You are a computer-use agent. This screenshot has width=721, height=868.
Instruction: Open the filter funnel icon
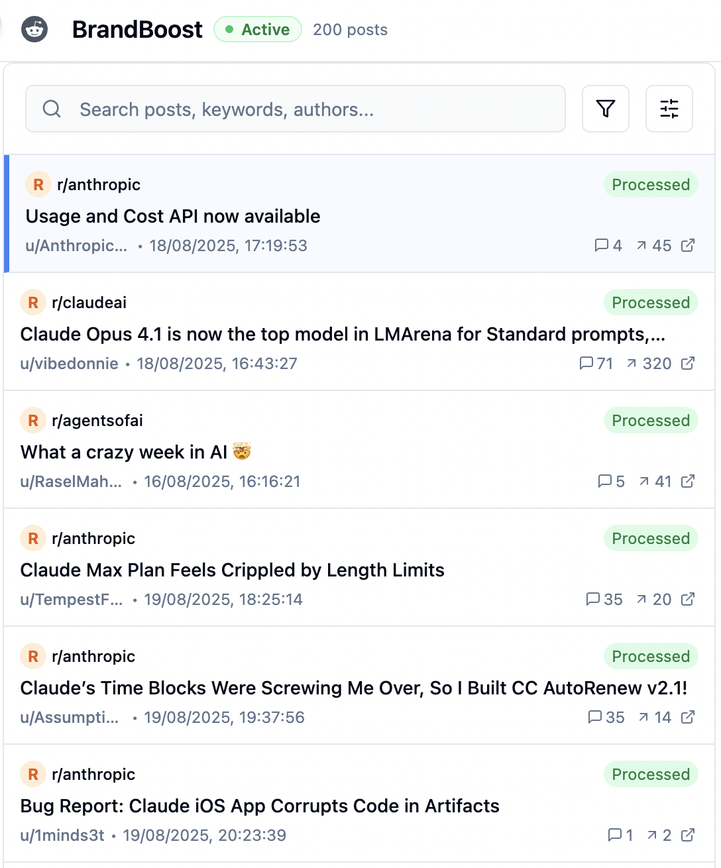click(x=605, y=108)
